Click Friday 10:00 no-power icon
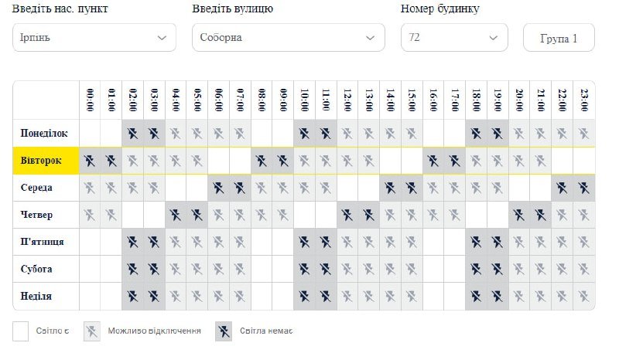Screen dimensions: 619x353 pos(305,242)
